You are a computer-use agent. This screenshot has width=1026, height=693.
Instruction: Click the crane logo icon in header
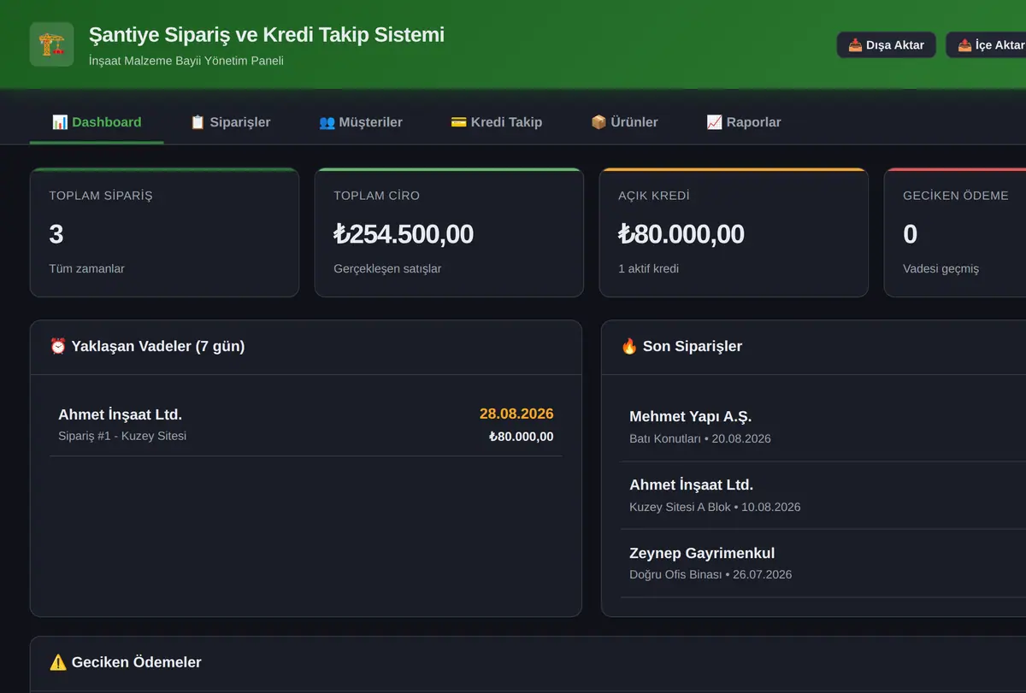tap(51, 44)
